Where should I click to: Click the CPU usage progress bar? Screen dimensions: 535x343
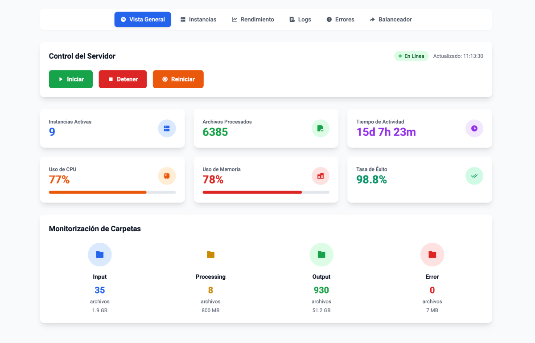click(112, 192)
